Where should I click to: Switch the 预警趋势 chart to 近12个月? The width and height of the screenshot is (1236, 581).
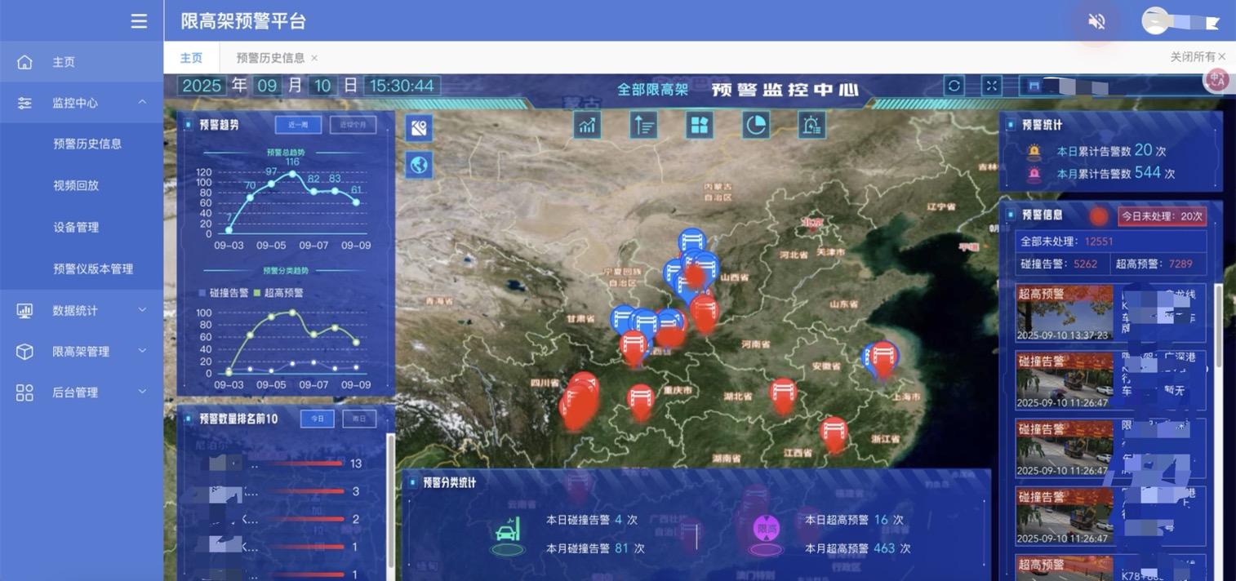point(353,125)
